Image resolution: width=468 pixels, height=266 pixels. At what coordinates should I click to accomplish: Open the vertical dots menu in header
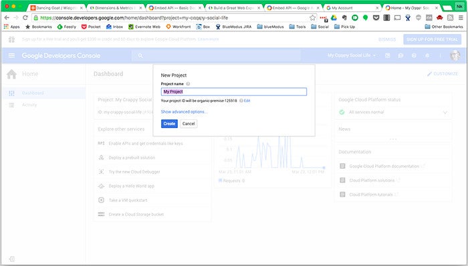coord(441,55)
